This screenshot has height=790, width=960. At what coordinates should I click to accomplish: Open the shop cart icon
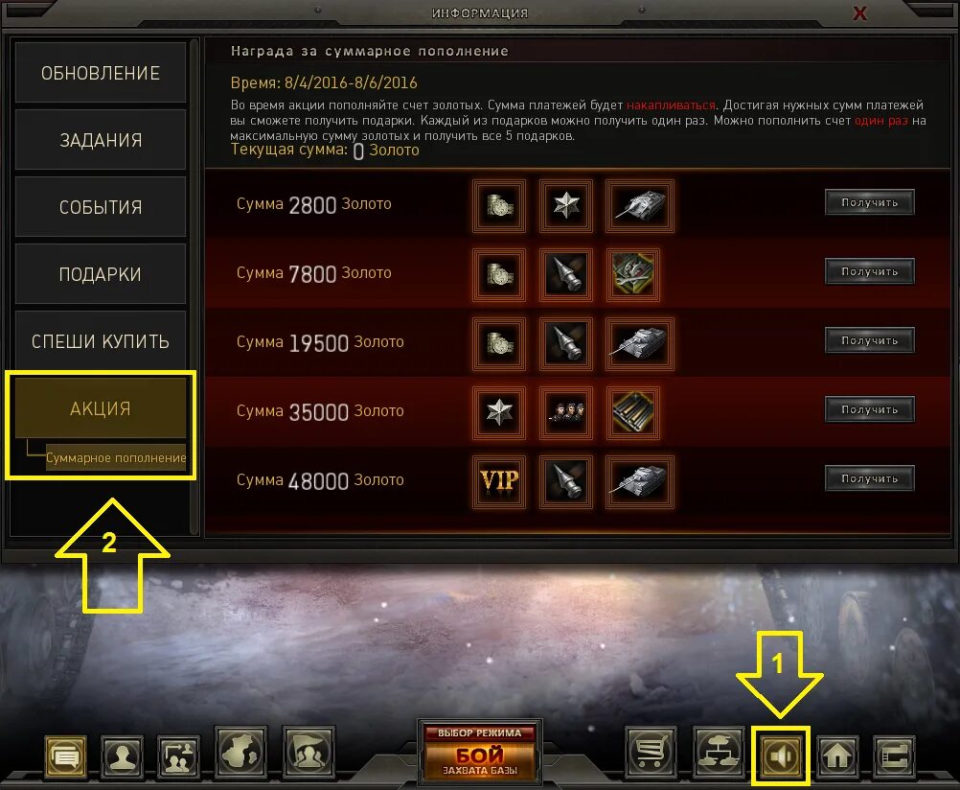pos(651,752)
